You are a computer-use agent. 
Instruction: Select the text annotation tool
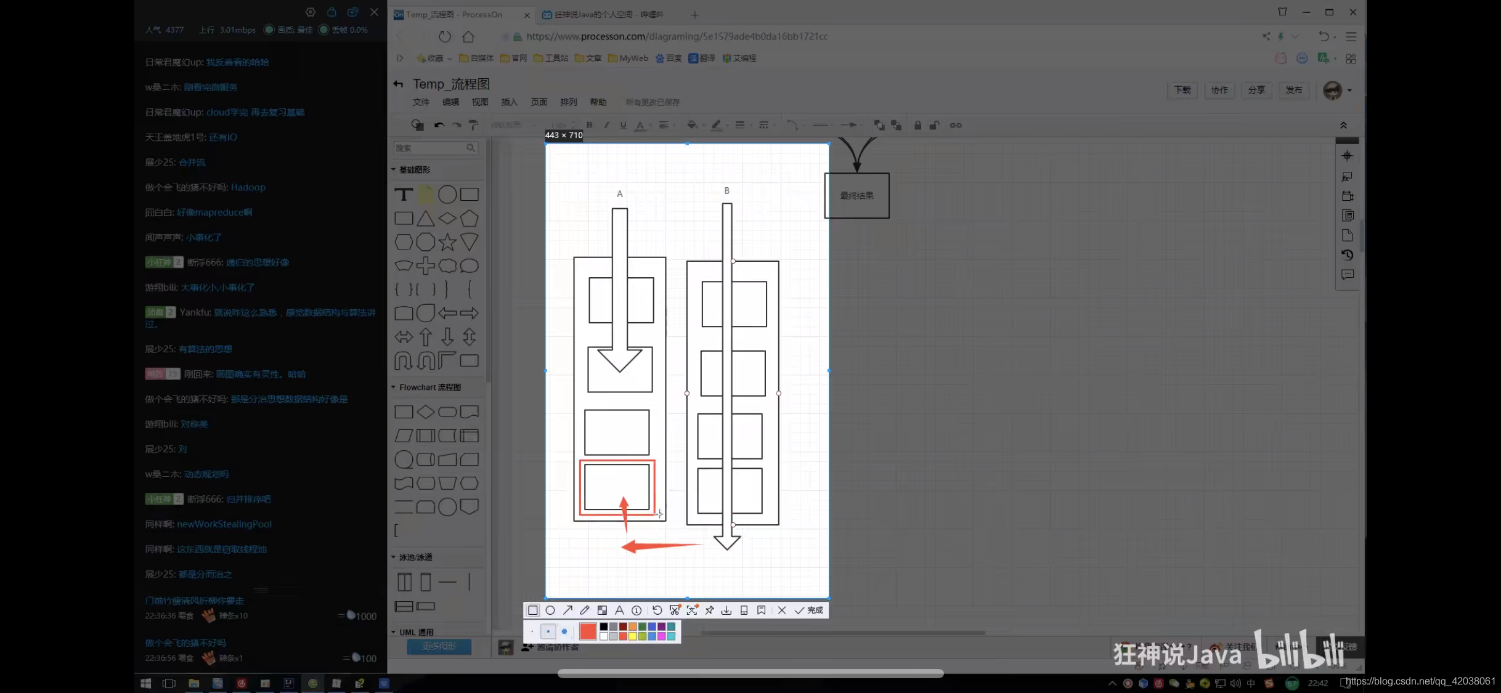tap(619, 610)
